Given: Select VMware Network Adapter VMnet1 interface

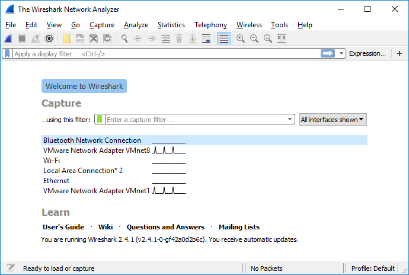Looking at the screenshot, I should (x=204, y=191).
